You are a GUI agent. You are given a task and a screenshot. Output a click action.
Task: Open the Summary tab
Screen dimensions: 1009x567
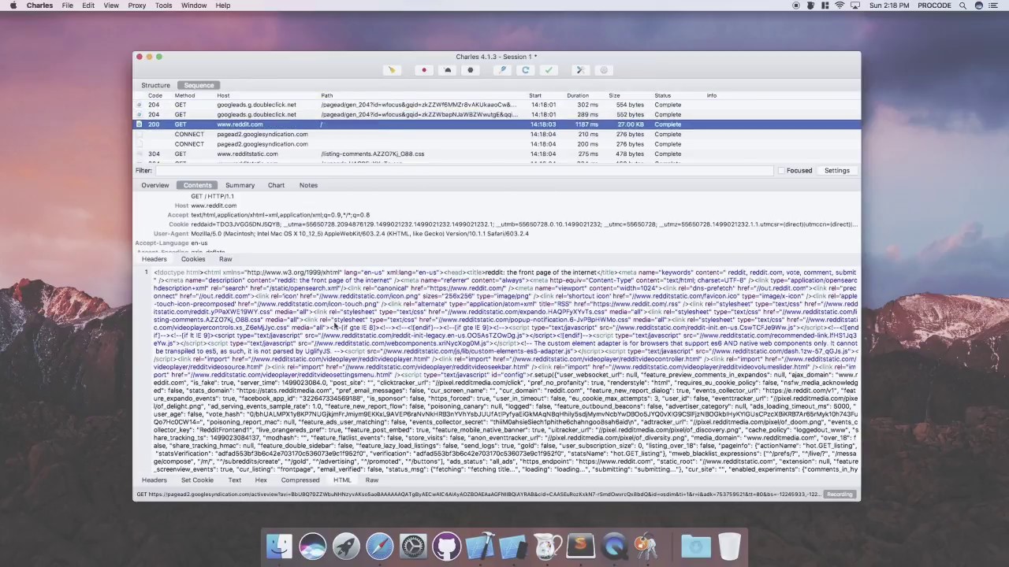pos(240,185)
